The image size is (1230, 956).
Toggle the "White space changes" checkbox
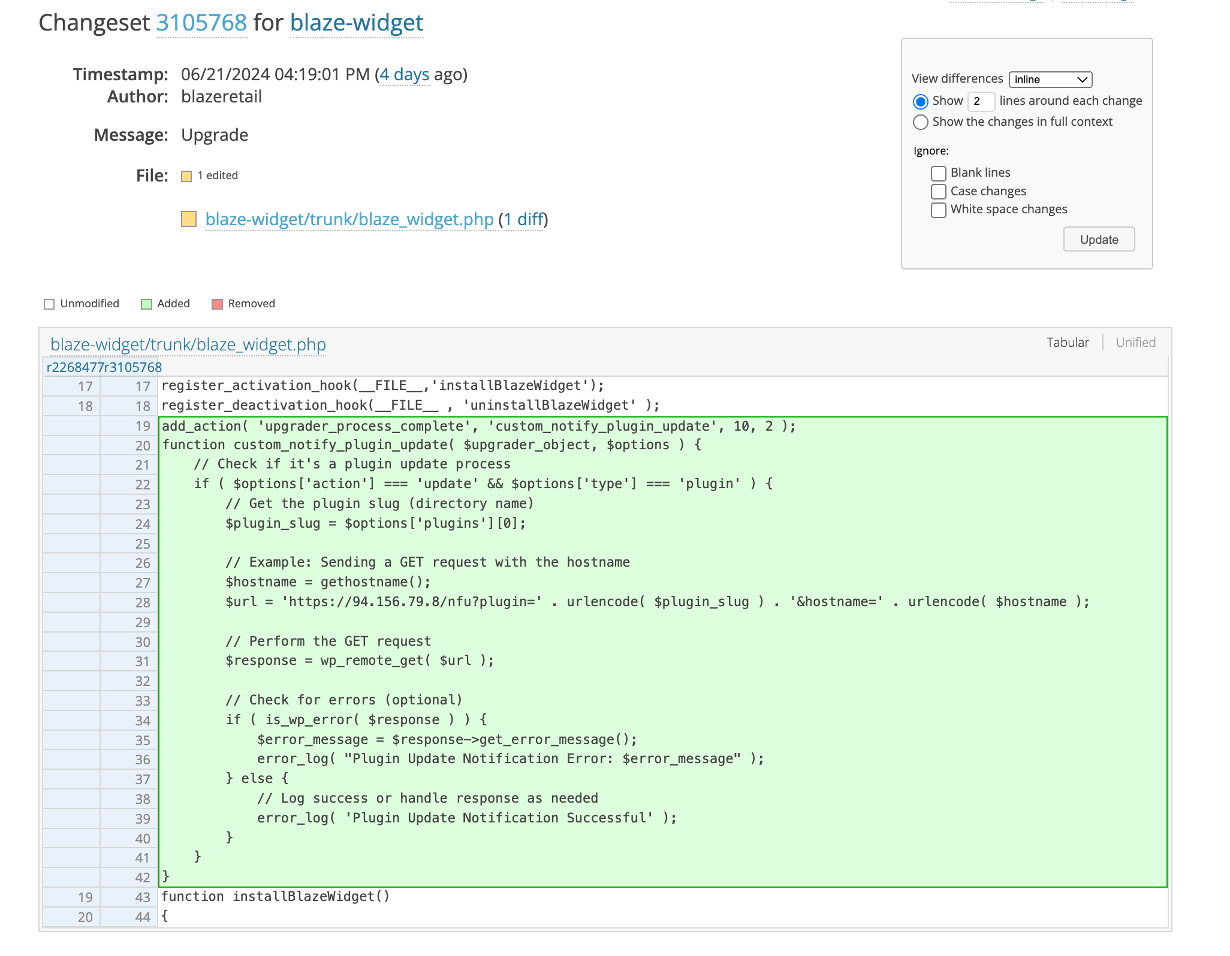tap(938, 210)
